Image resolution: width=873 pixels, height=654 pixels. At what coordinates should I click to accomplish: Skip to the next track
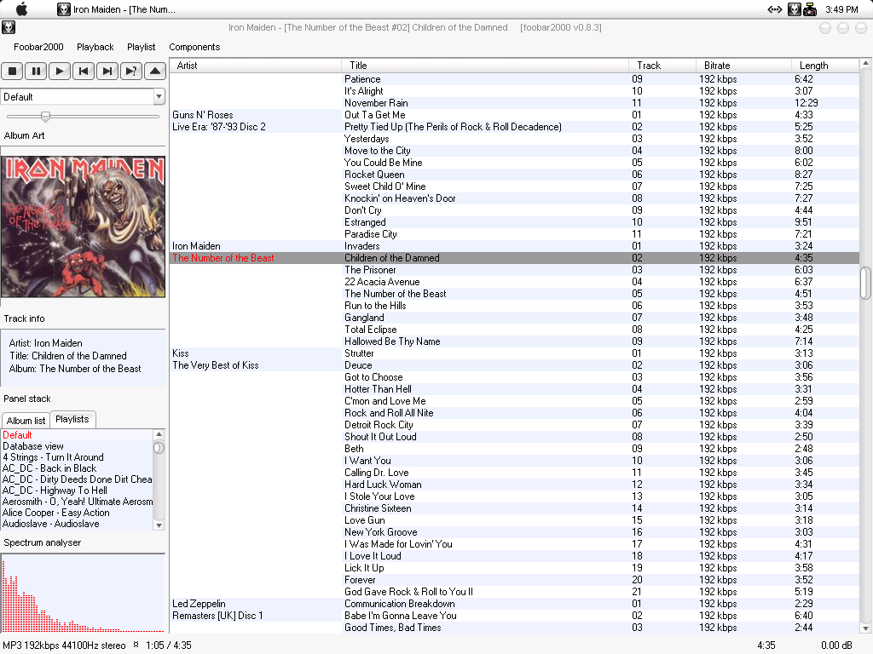(107, 72)
